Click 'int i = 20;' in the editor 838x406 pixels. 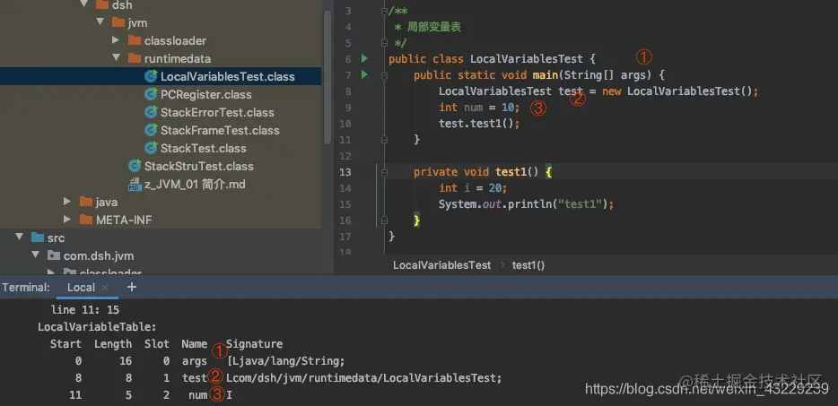473,188
